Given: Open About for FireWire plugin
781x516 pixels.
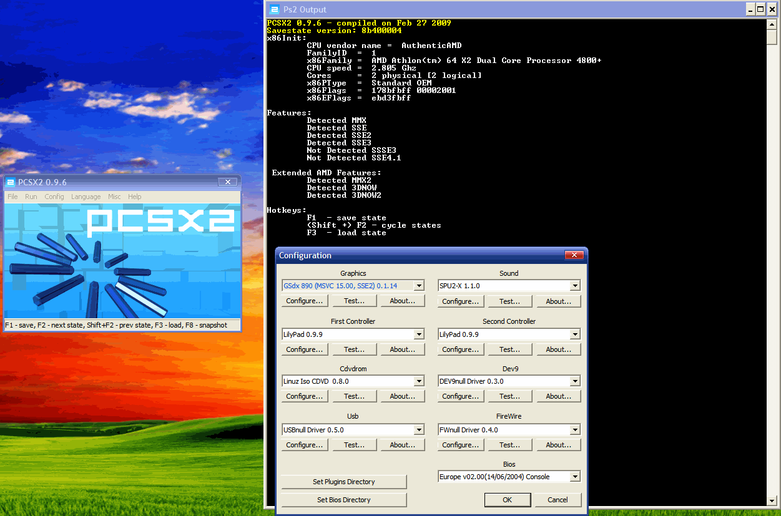Looking at the screenshot, I should point(559,445).
